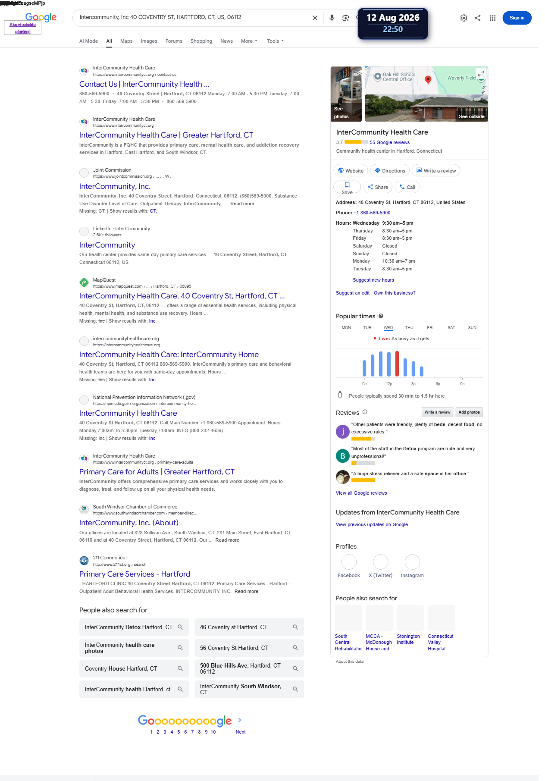This screenshot has width=545, height=781.
Task: Click the Sign in button
Action: tap(517, 18)
